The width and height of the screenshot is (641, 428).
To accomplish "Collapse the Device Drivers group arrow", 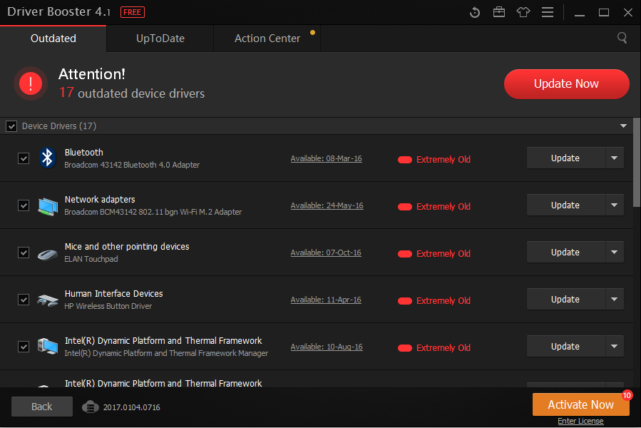I will [624, 126].
